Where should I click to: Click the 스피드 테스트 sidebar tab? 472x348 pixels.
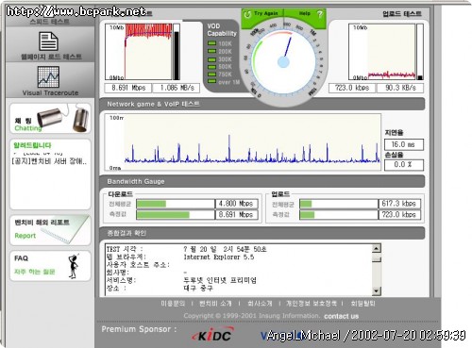[x=50, y=22]
